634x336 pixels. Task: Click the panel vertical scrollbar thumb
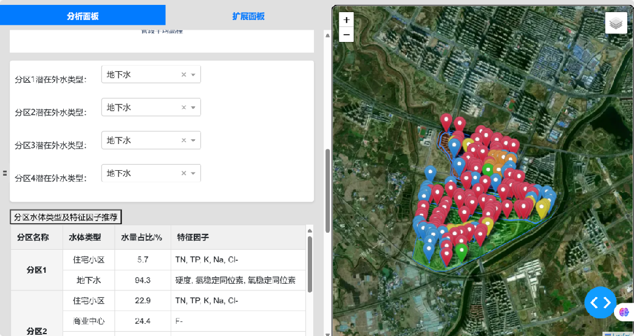coord(327,191)
